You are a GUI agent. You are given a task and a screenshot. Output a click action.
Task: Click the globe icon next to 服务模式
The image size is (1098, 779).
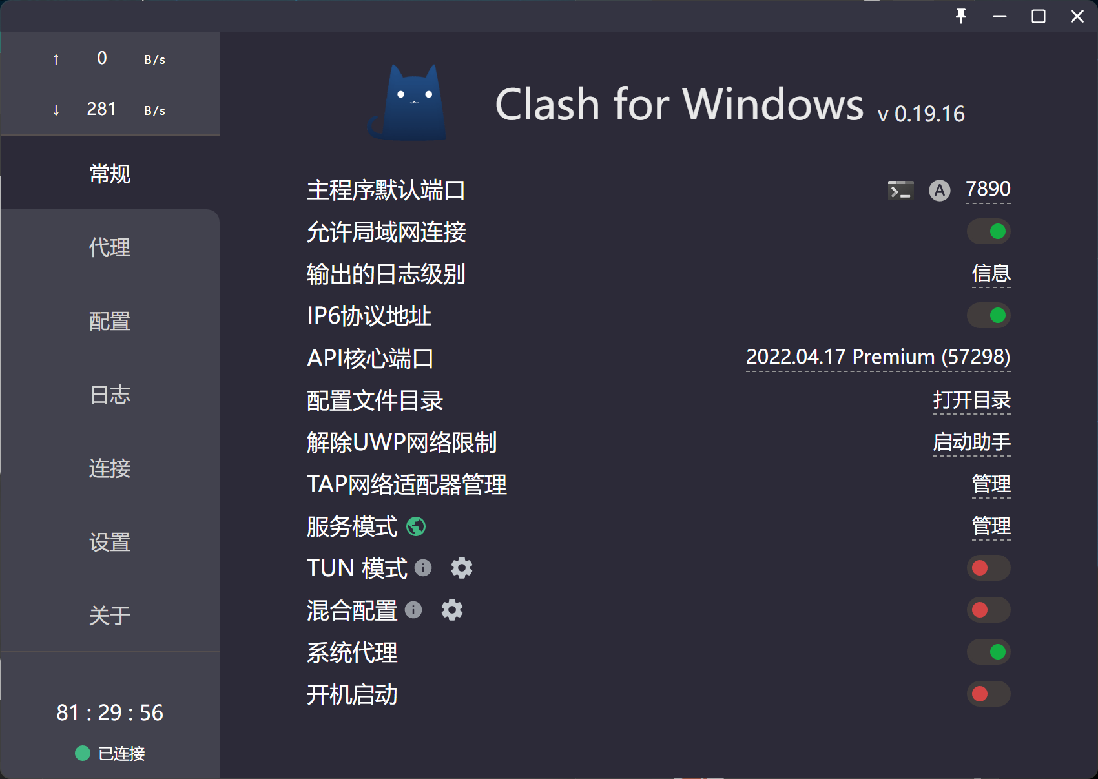pos(416,527)
